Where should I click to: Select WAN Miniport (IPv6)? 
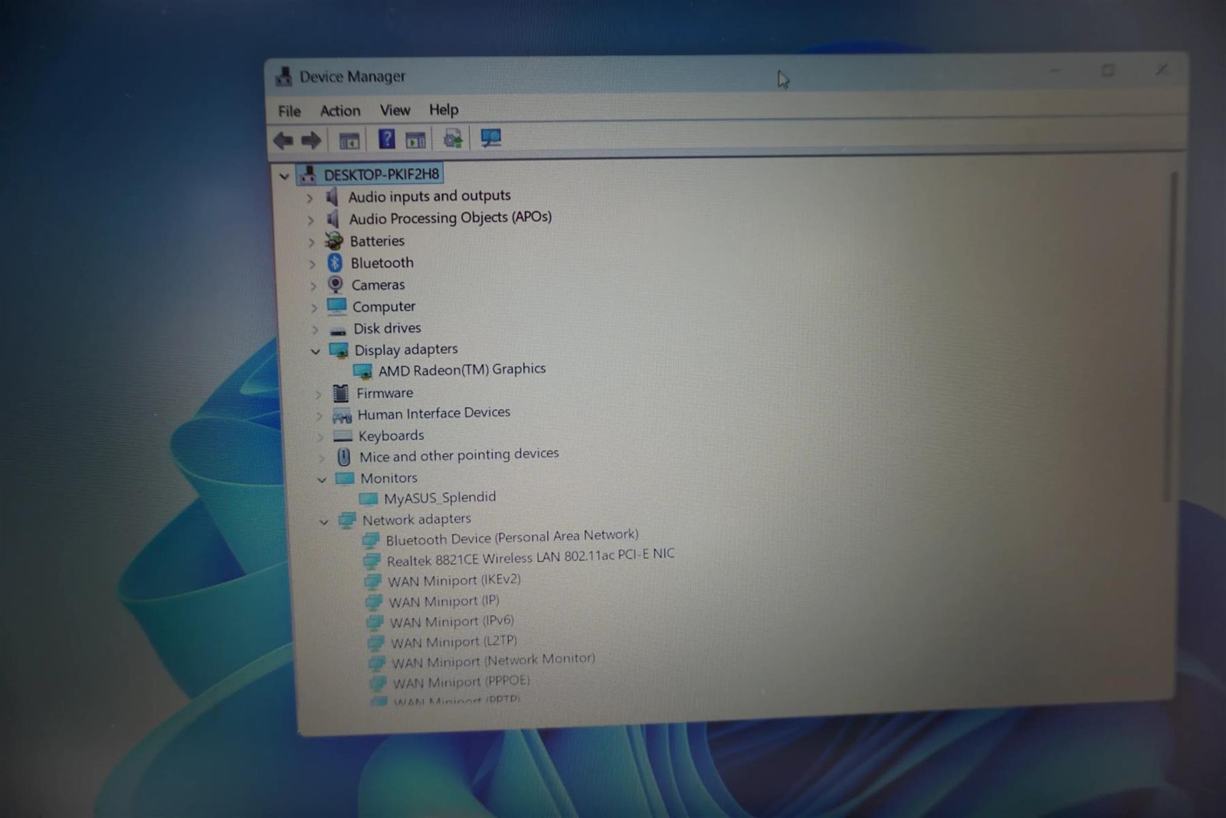click(452, 621)
